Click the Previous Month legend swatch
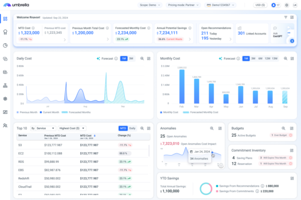Screen dimensions: 301x200 18,112
